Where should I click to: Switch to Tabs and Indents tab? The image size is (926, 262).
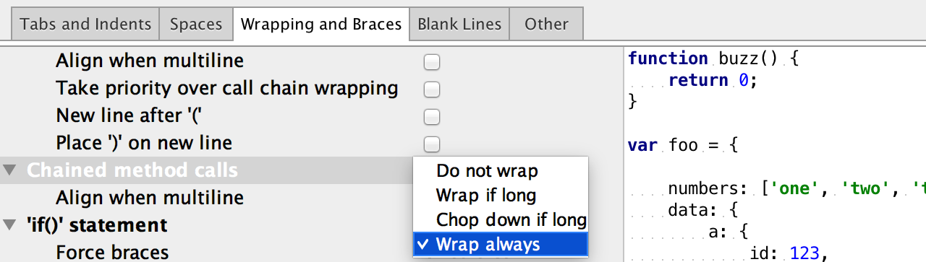pos(85,24)
